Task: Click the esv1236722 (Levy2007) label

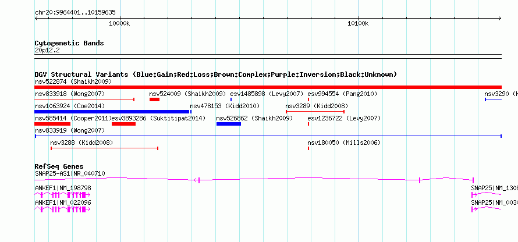Action: (344, 118)
